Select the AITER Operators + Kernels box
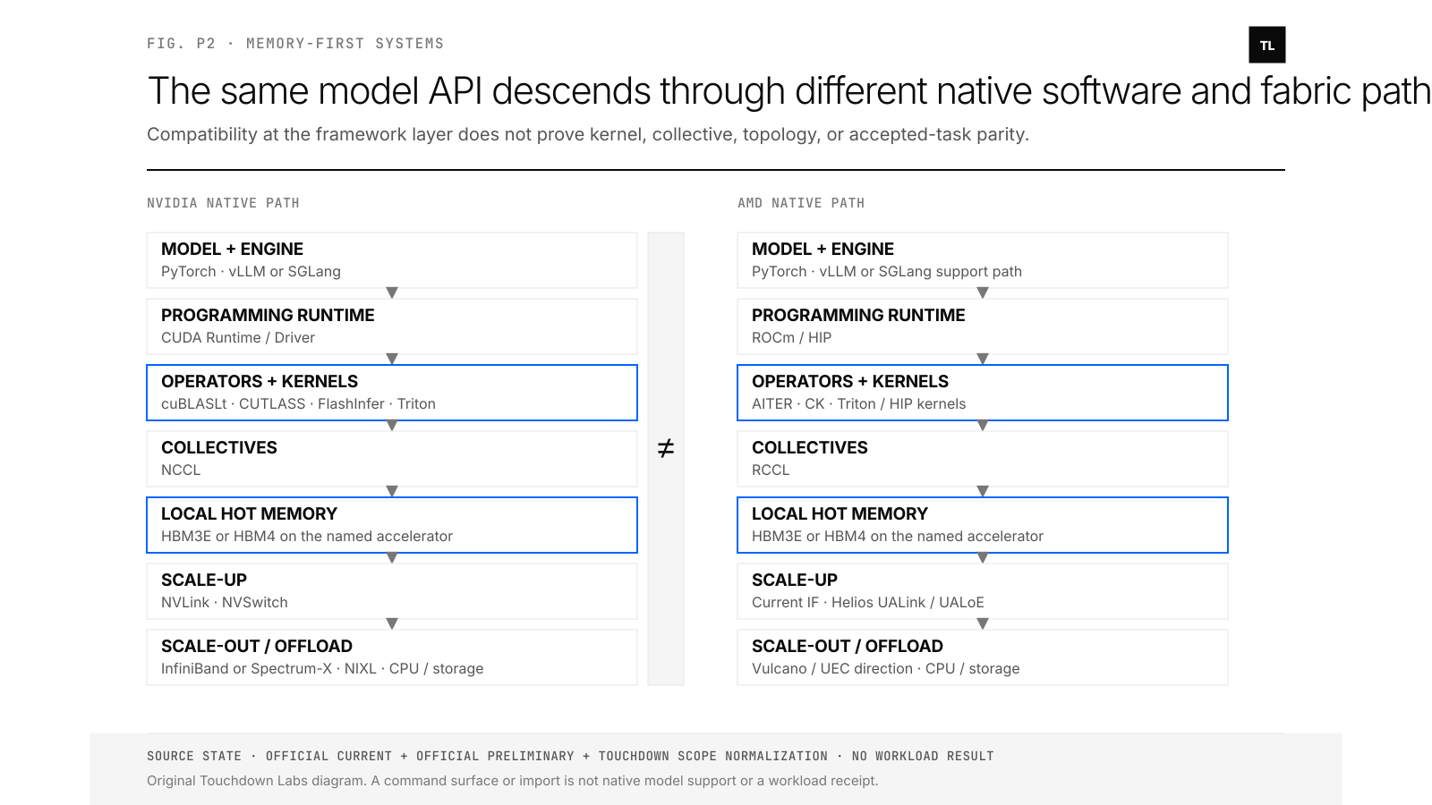The width and height of the screenshot is (1432, 805). [983, 393]
